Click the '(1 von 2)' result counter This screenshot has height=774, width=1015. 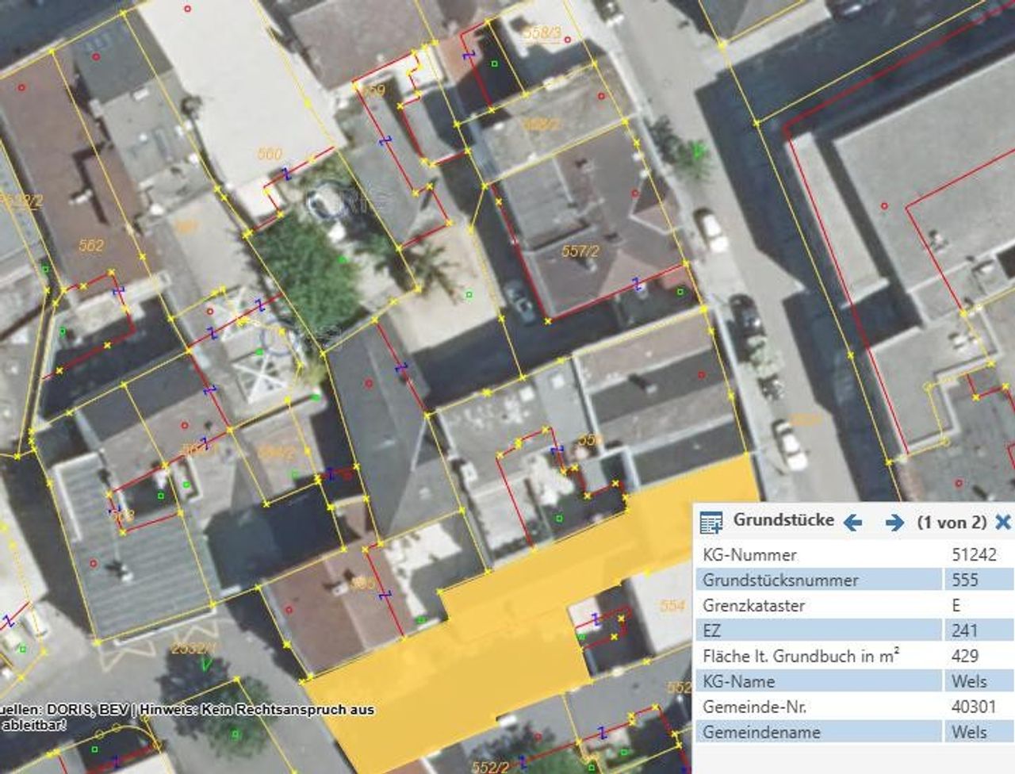[x=952, y=522]
